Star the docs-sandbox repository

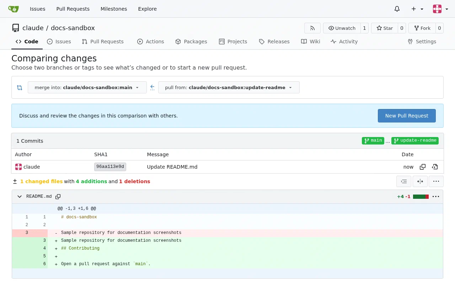click(384, 28)
